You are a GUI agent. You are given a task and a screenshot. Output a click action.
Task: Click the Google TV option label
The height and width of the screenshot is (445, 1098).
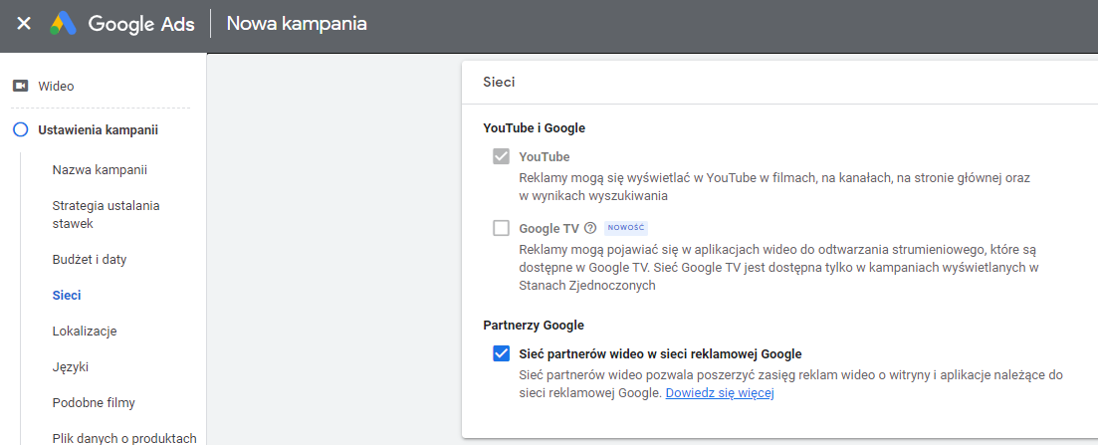pos(549,228)
